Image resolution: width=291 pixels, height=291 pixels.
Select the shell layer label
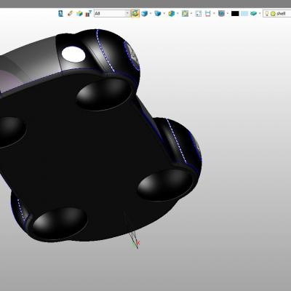pyautogui.click(x=281, y=14)
